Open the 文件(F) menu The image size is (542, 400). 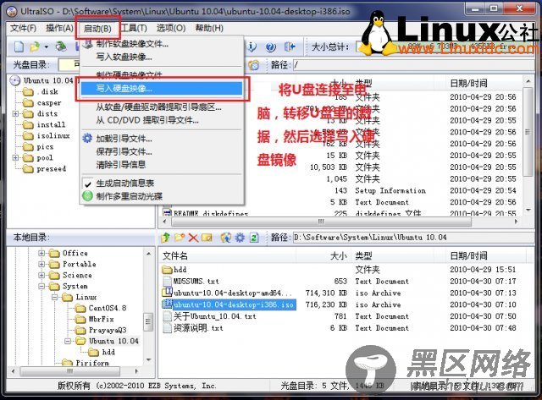point(23,28)
